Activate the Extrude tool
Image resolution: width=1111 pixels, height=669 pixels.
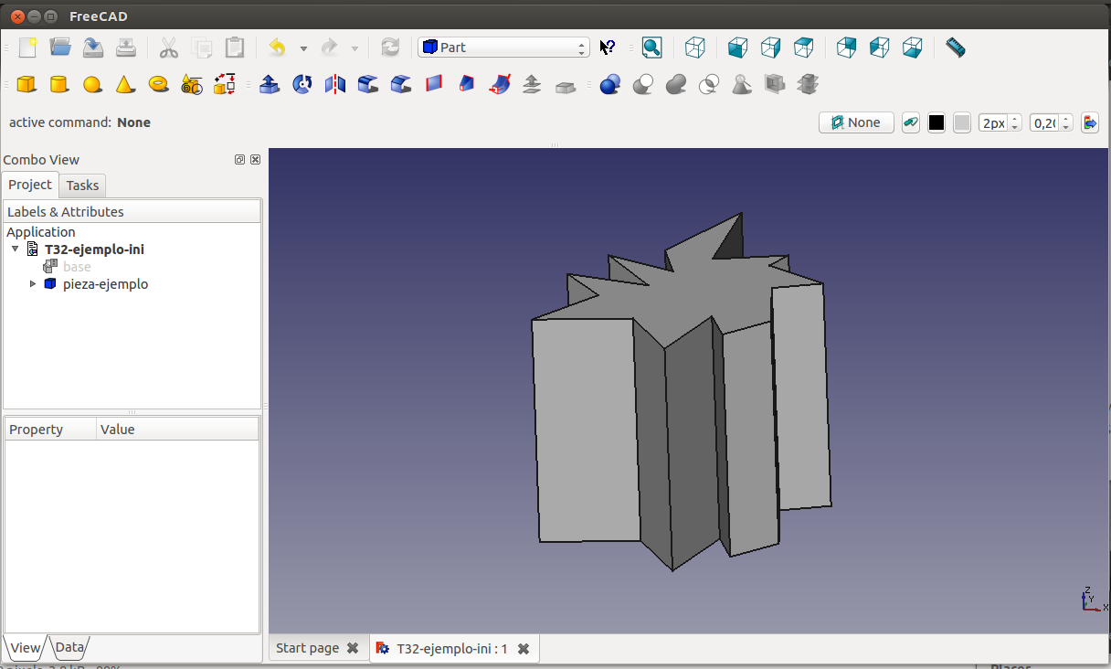(270, 85)
